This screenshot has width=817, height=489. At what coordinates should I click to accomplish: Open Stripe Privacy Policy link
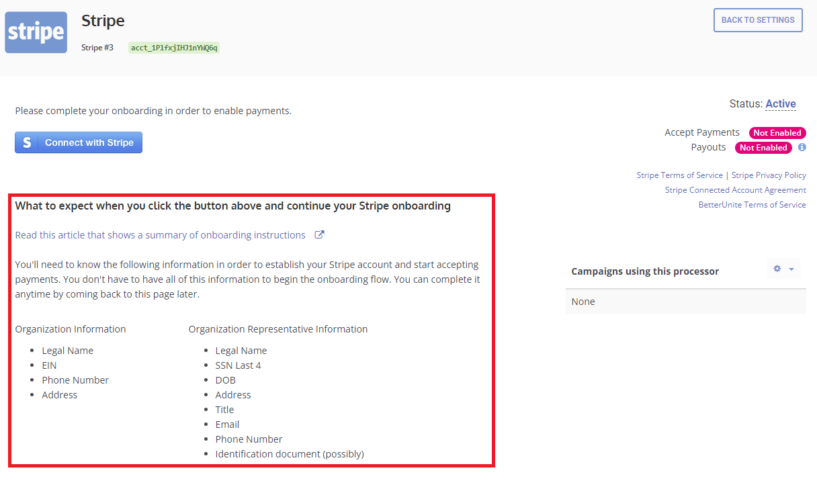coord(769,175)
